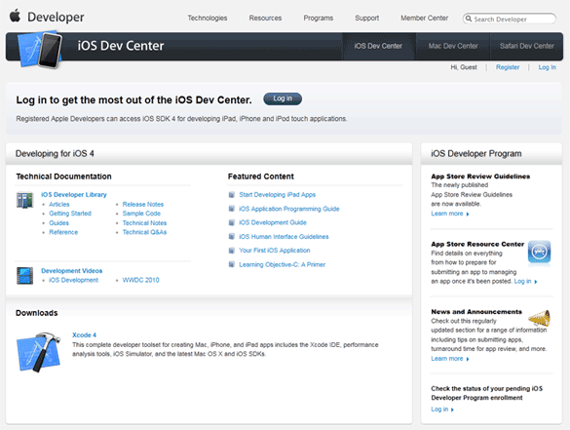Click Log in under pending enrollment status
This screenshot has height=430, width=570.
pyautogui.click(x=442, y=410)
